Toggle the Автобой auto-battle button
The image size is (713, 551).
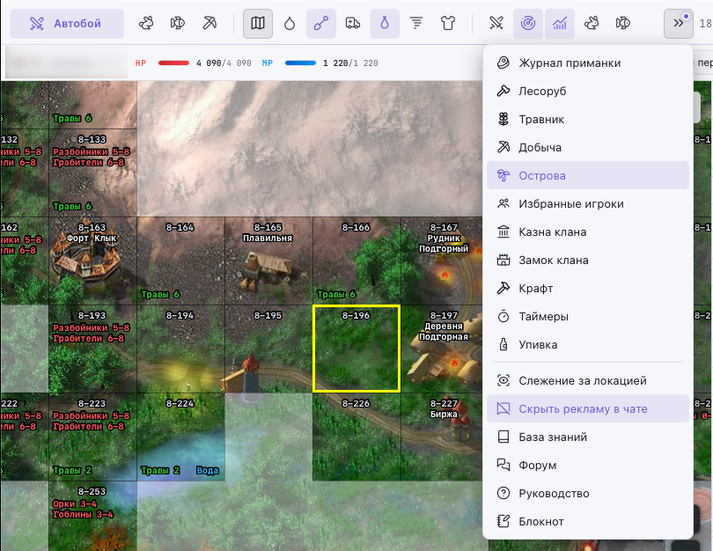pos(67,23)
